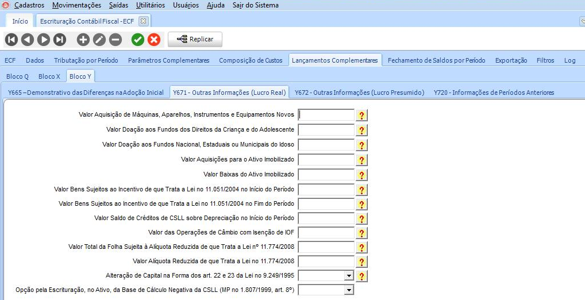Expand Alteração de Capital dropdown
585x300 pixels.
click(349, 276)
